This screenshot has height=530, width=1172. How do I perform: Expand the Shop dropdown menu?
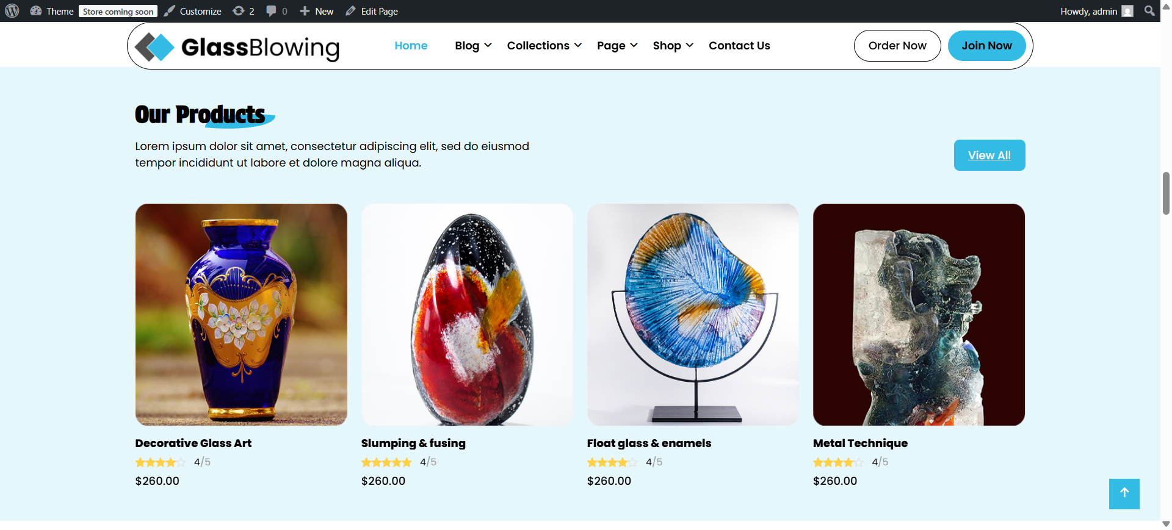(673, 46)
